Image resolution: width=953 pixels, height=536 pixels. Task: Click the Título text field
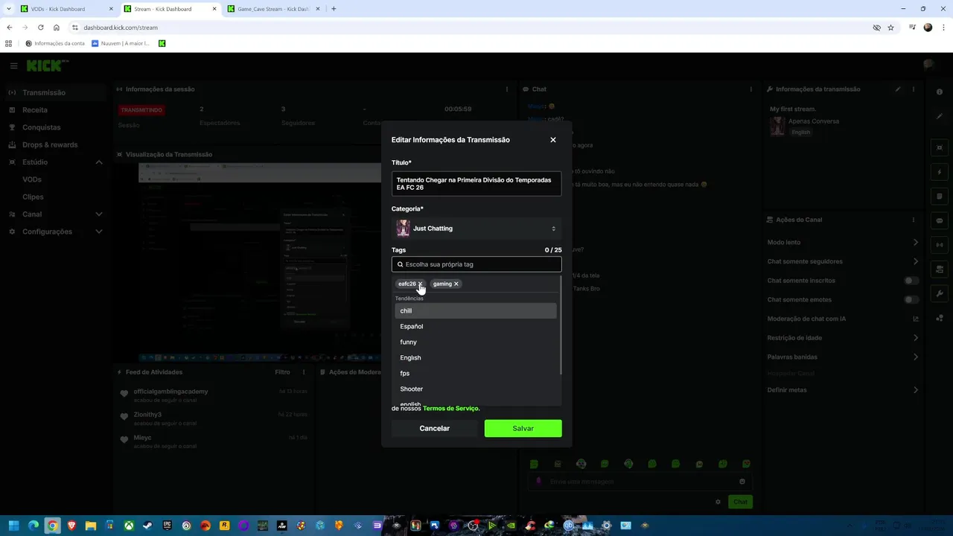tap(476, 184)
